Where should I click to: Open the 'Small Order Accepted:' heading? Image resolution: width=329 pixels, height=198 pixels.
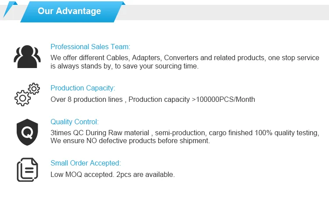click(86, 163)
